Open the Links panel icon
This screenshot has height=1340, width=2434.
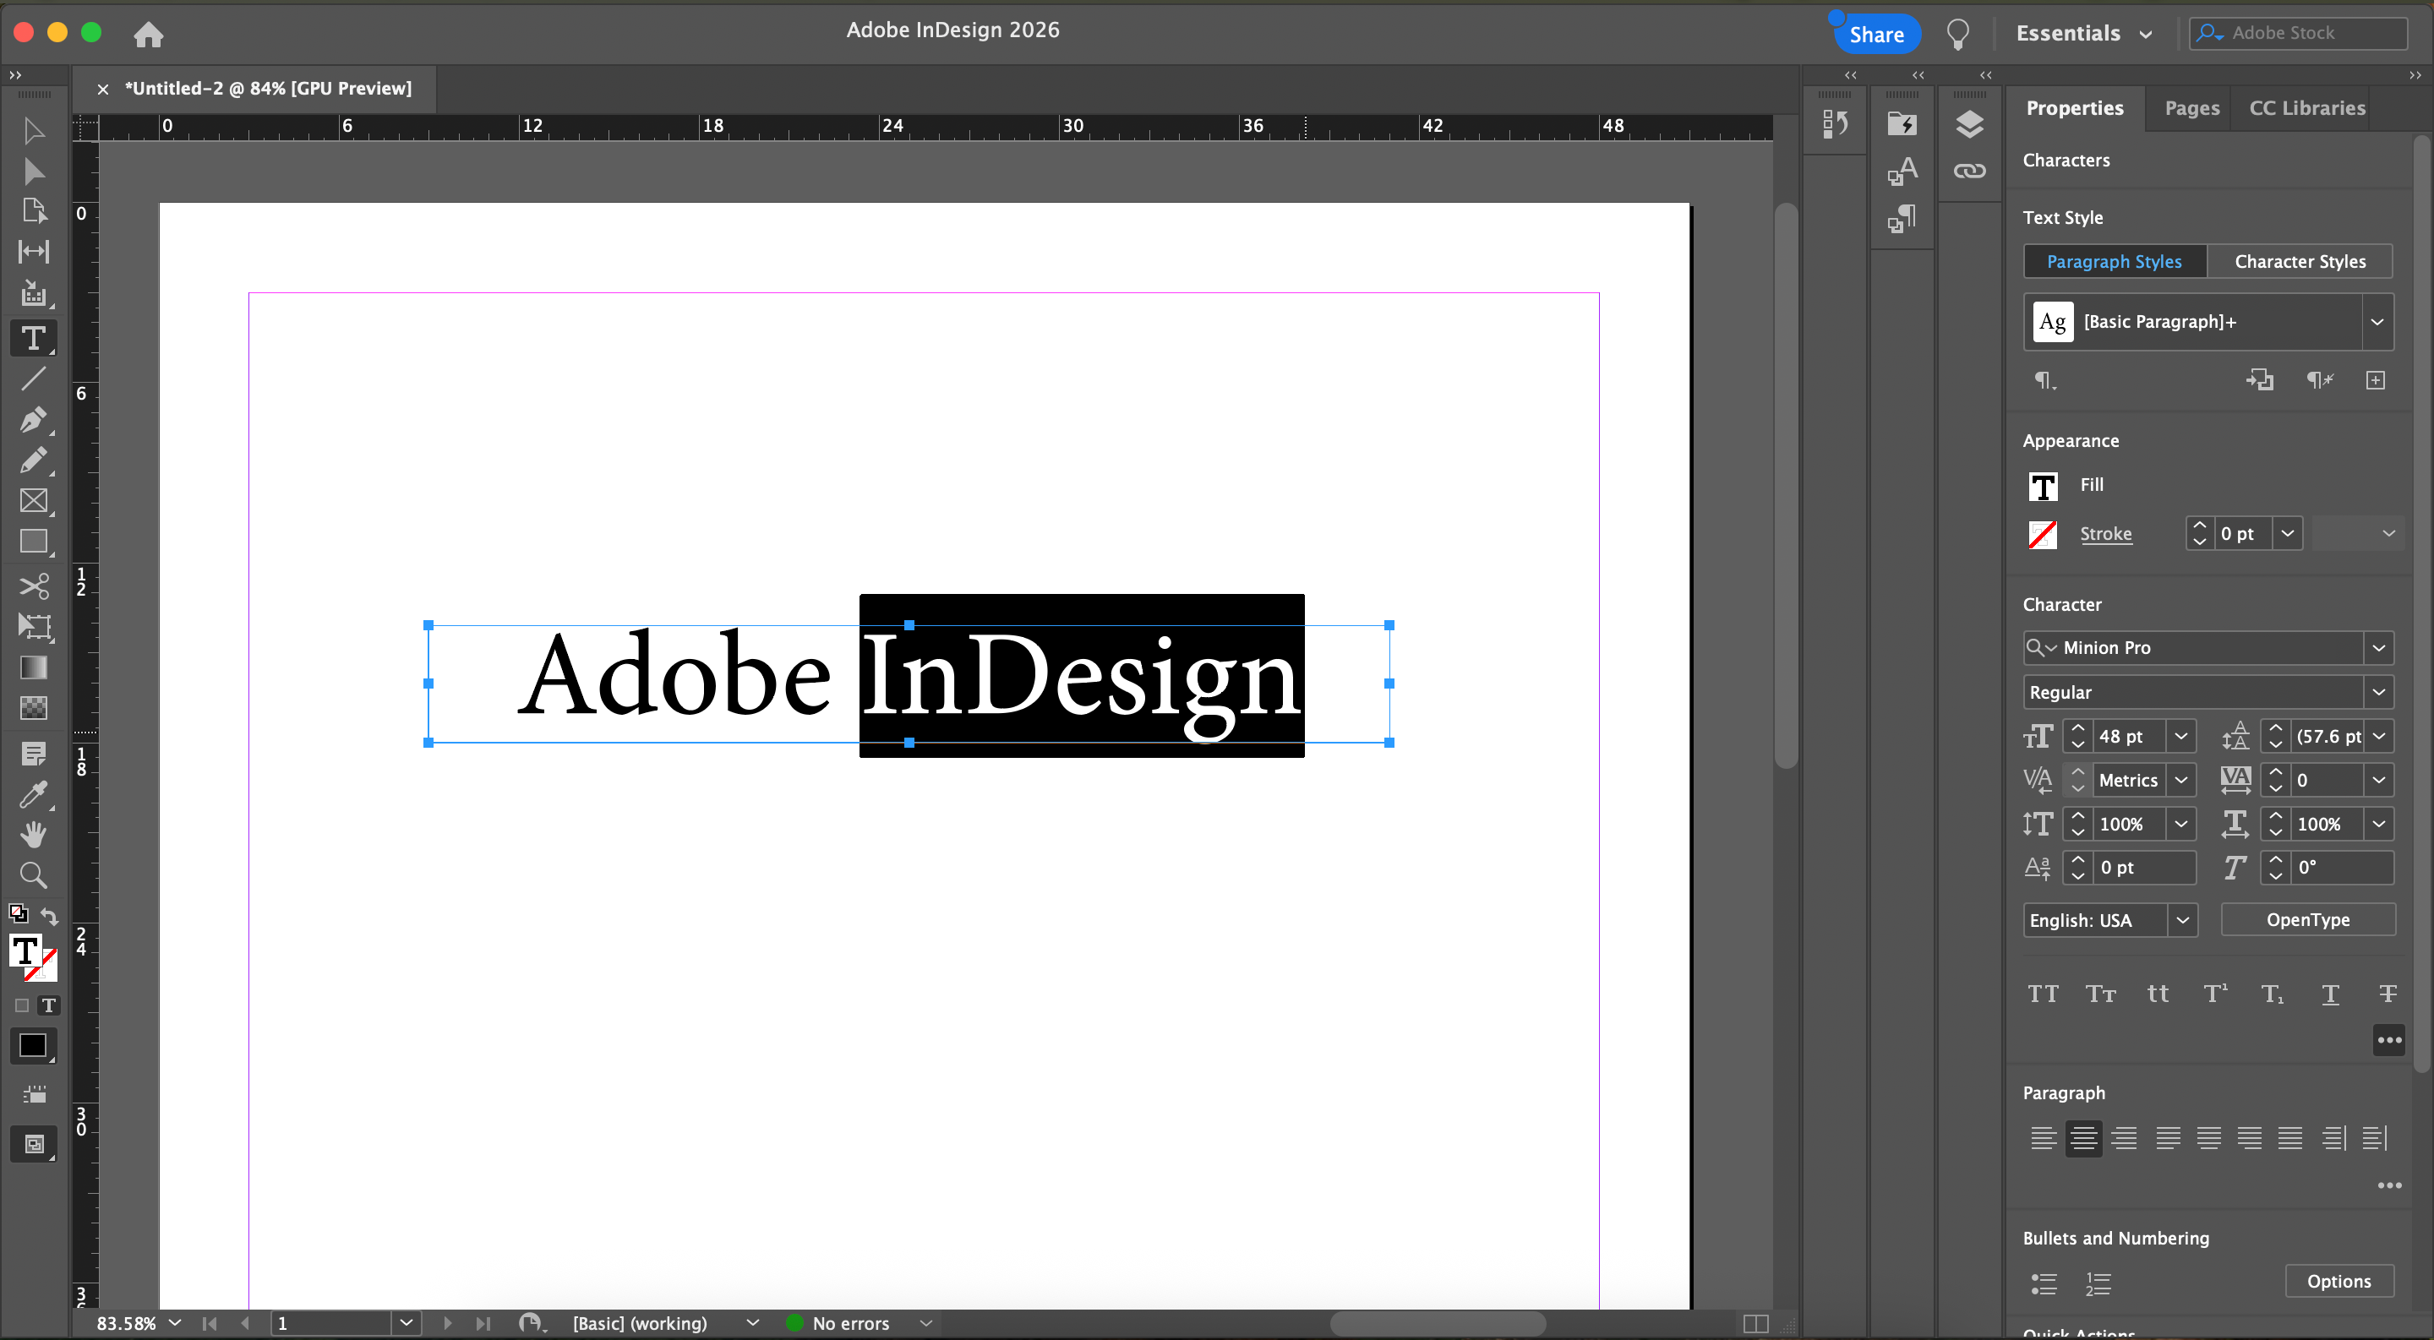point(1969,171)
